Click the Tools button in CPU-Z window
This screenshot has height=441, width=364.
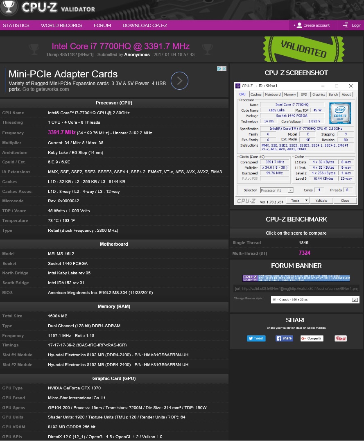(x=295, y=201)
